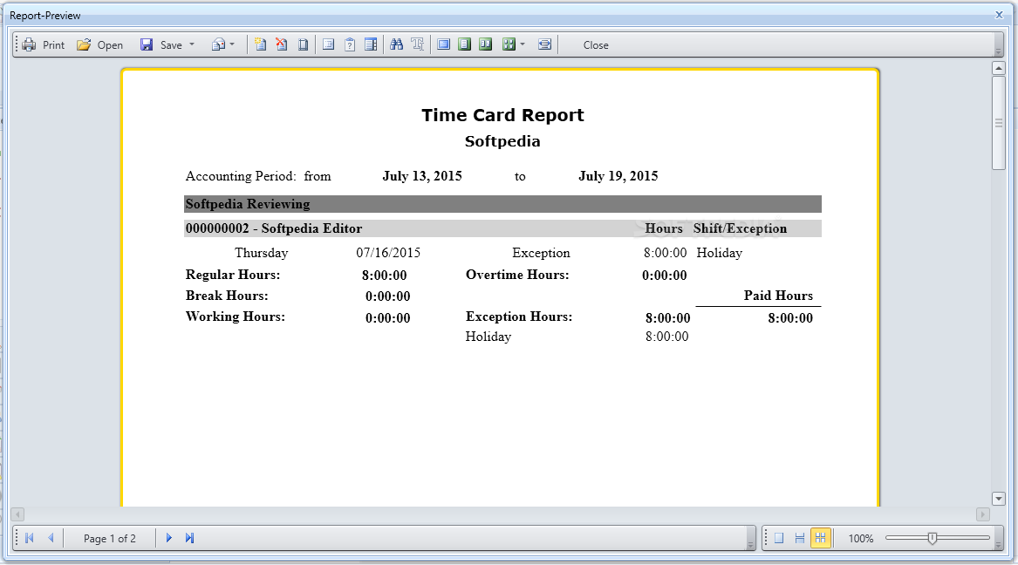The image size is (1018, 565).
Task: Click the 'Shift/Exception' column header
Action: click(x=740, y=228)
